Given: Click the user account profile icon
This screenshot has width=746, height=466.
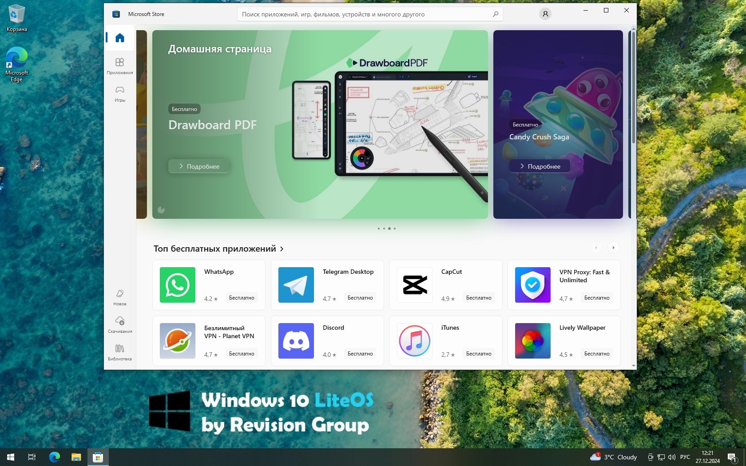Looking at the screenshot, I should [545, 14].
